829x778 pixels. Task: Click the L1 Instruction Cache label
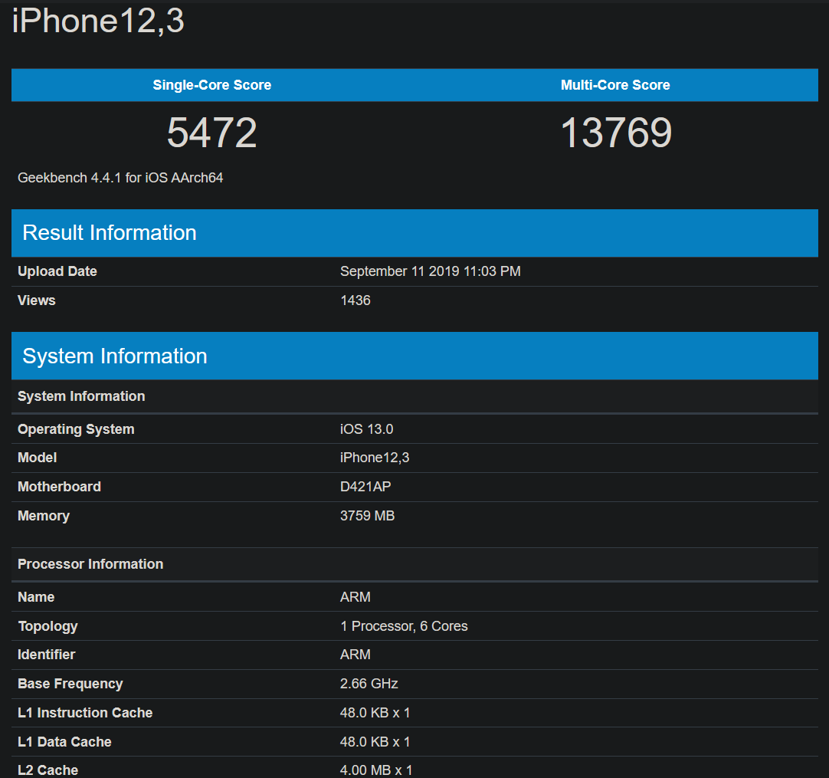[85, 713]
